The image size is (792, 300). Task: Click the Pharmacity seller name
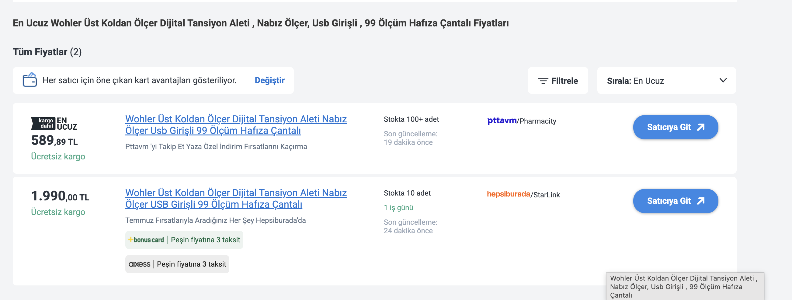538,121
